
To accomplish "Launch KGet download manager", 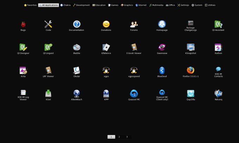I will [x=49, y=94].
